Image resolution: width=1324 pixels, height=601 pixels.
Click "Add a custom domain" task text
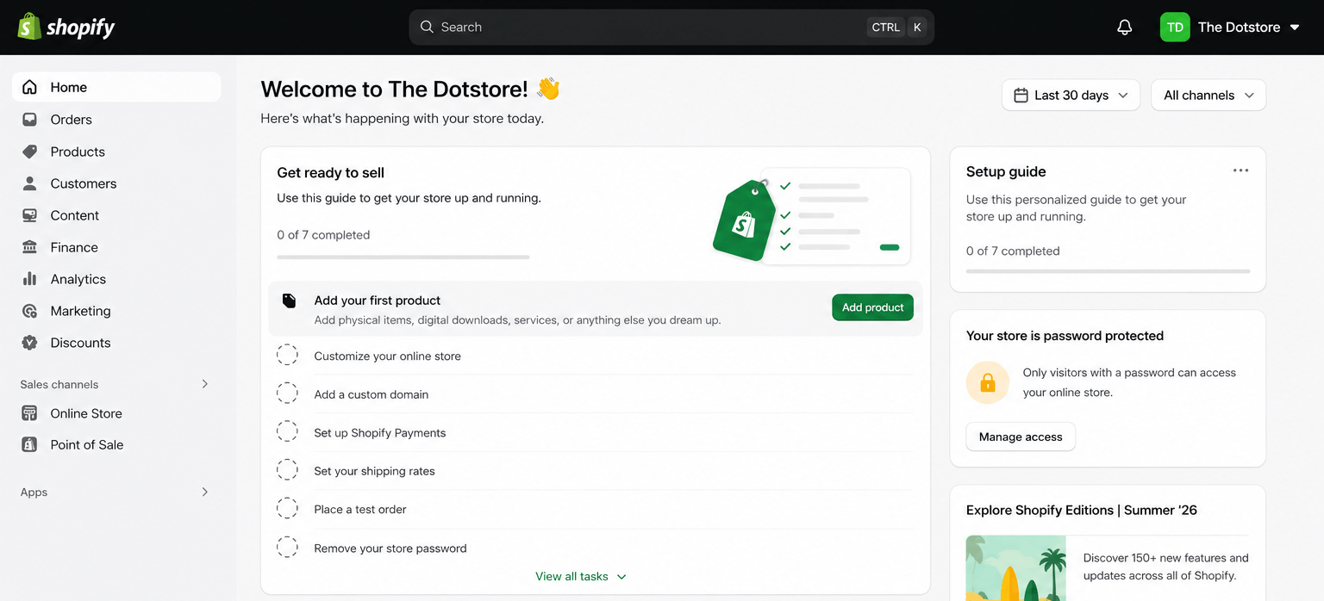[x=371, y=394]
